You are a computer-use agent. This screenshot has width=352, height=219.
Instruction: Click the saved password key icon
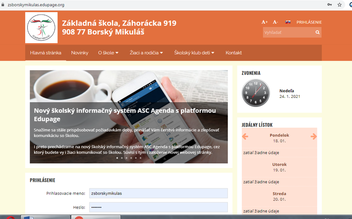point(329,5)
